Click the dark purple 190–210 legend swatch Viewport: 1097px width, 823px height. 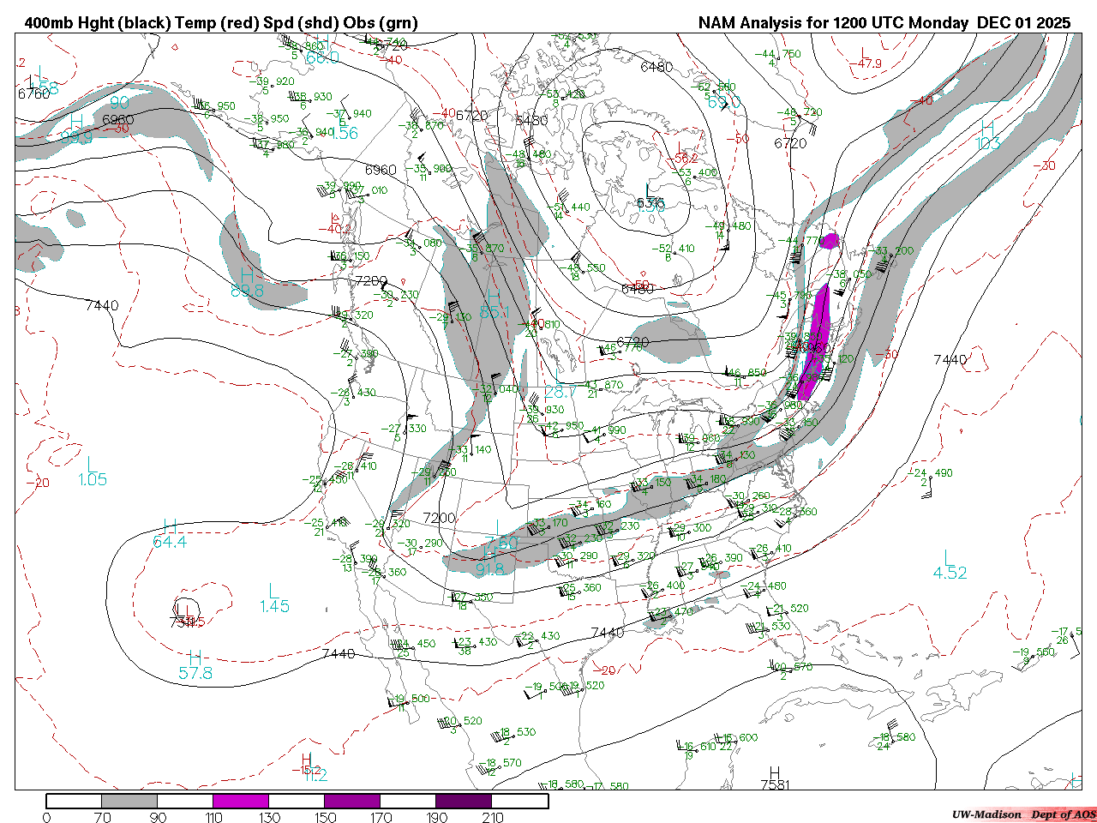pyautogui.click(x=464, y=801)
